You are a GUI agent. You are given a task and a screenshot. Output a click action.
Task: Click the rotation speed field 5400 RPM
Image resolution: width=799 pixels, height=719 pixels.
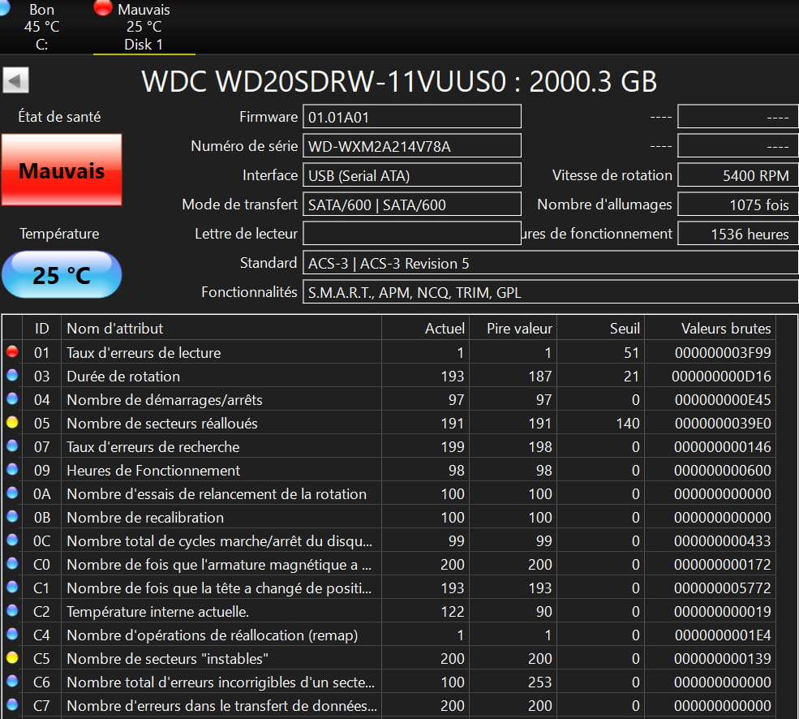[x=737, y=175]
